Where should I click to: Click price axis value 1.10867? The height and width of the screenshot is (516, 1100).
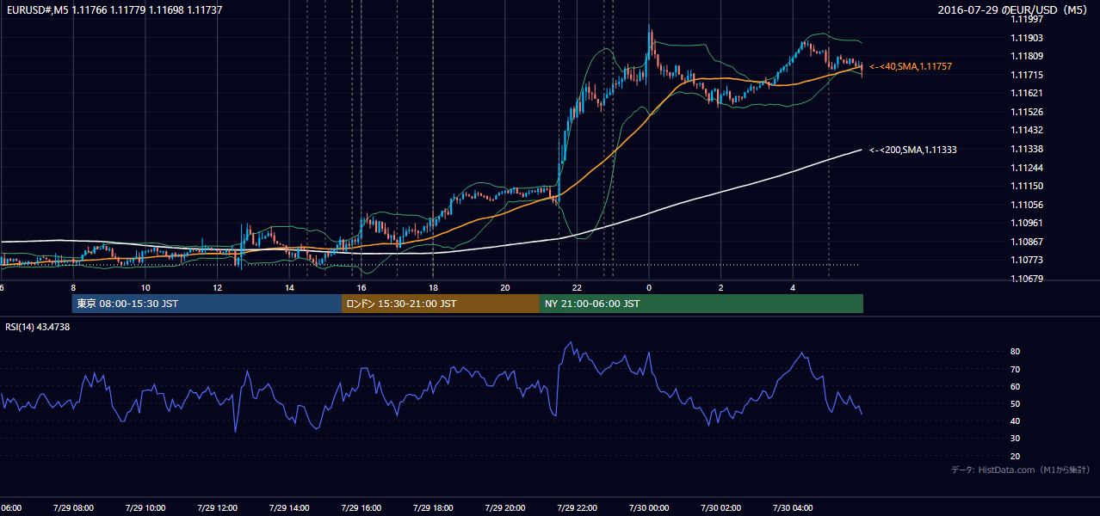(x=1026, y=242)
